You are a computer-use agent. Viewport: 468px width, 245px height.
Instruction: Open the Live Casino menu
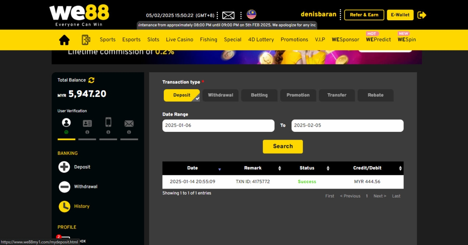pos(180,40)
